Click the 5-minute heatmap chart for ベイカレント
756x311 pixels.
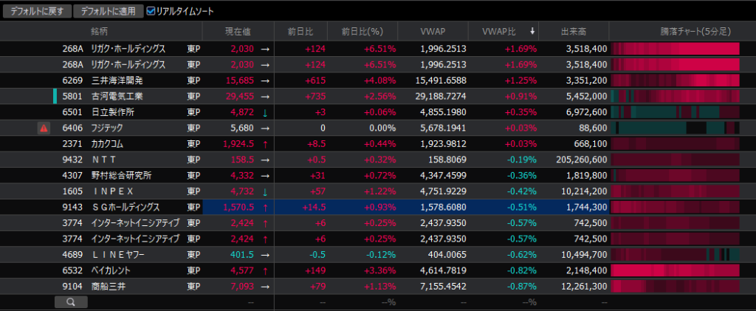point(676,271)
